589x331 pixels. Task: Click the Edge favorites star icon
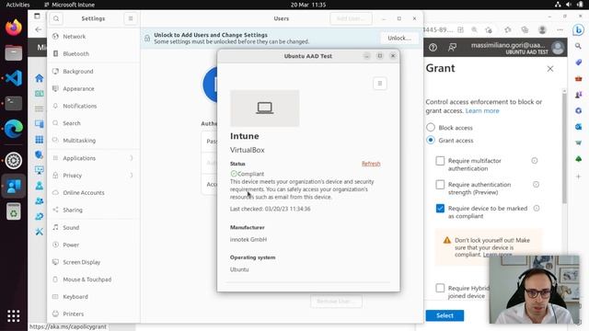tap(508, 29)
